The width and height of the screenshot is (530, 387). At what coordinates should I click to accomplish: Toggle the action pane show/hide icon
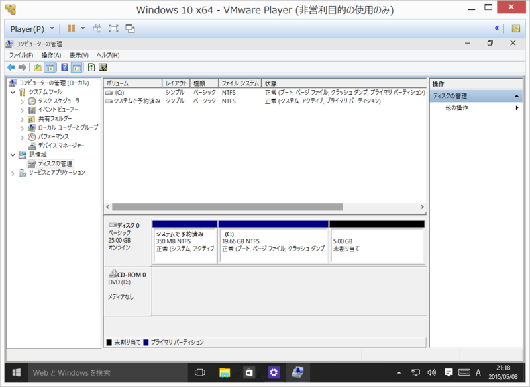pyautogui.click(x=77, y=67)
